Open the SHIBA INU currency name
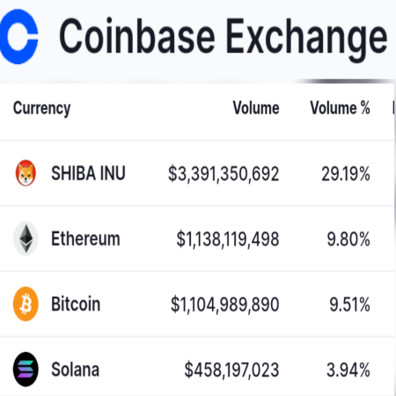The image size is (396, 396). point(88,173)
